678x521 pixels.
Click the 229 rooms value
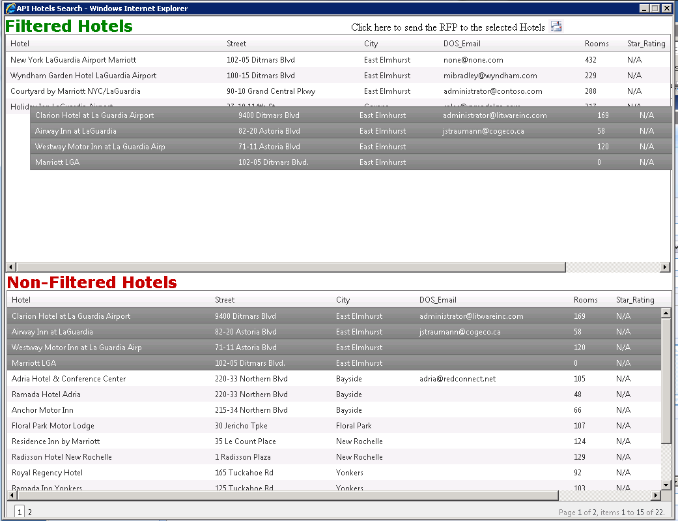coord(591,76)
